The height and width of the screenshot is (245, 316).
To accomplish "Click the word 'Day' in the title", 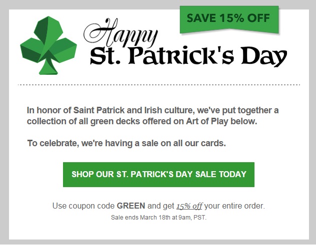I will (x=264, y=57).
